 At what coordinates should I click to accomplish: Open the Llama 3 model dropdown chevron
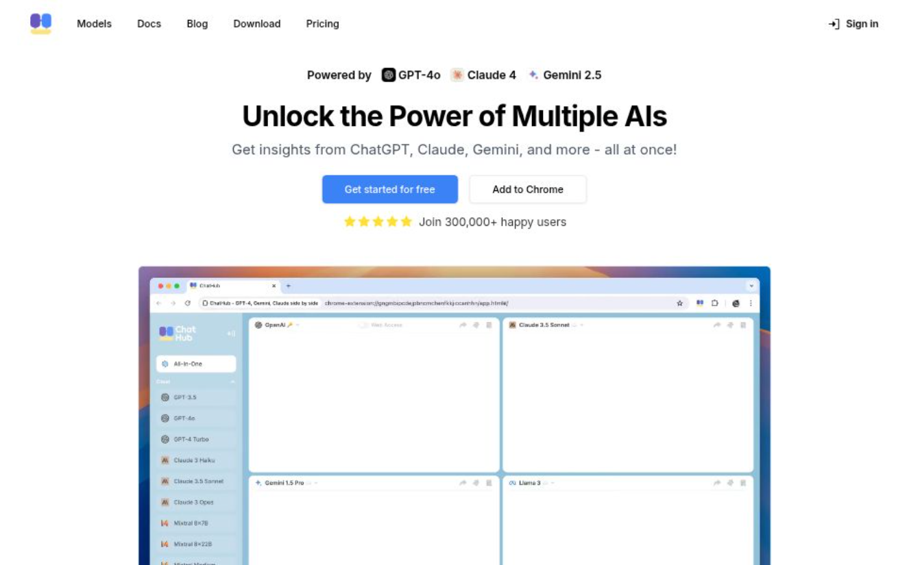(x=553, y=484)
